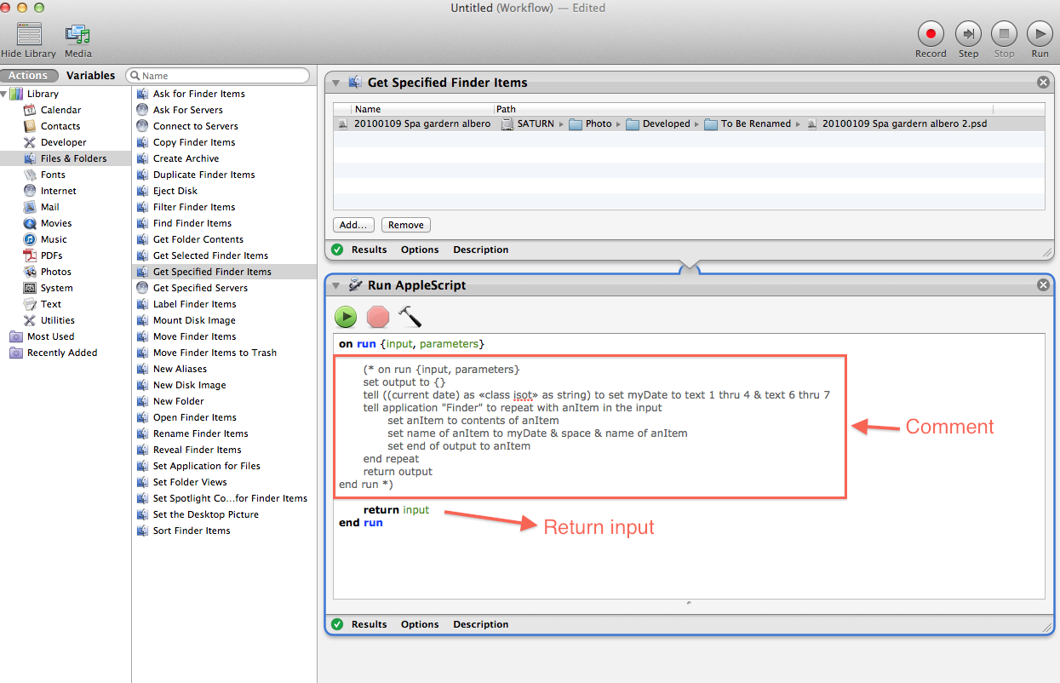Open the Most Used smart group

[x=50, y=336]
